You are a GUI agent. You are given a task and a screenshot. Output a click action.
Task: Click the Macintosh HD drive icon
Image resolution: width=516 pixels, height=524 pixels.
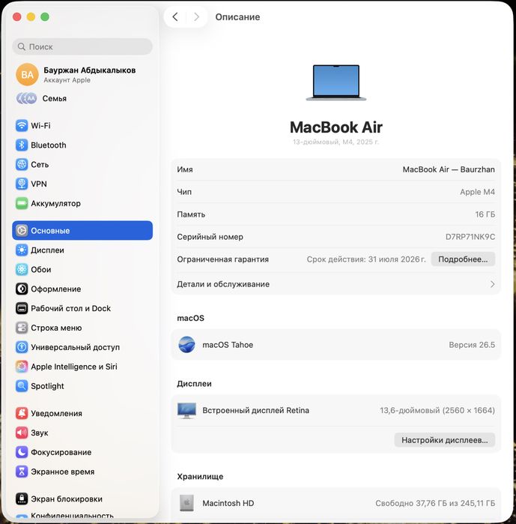[187, 503]
